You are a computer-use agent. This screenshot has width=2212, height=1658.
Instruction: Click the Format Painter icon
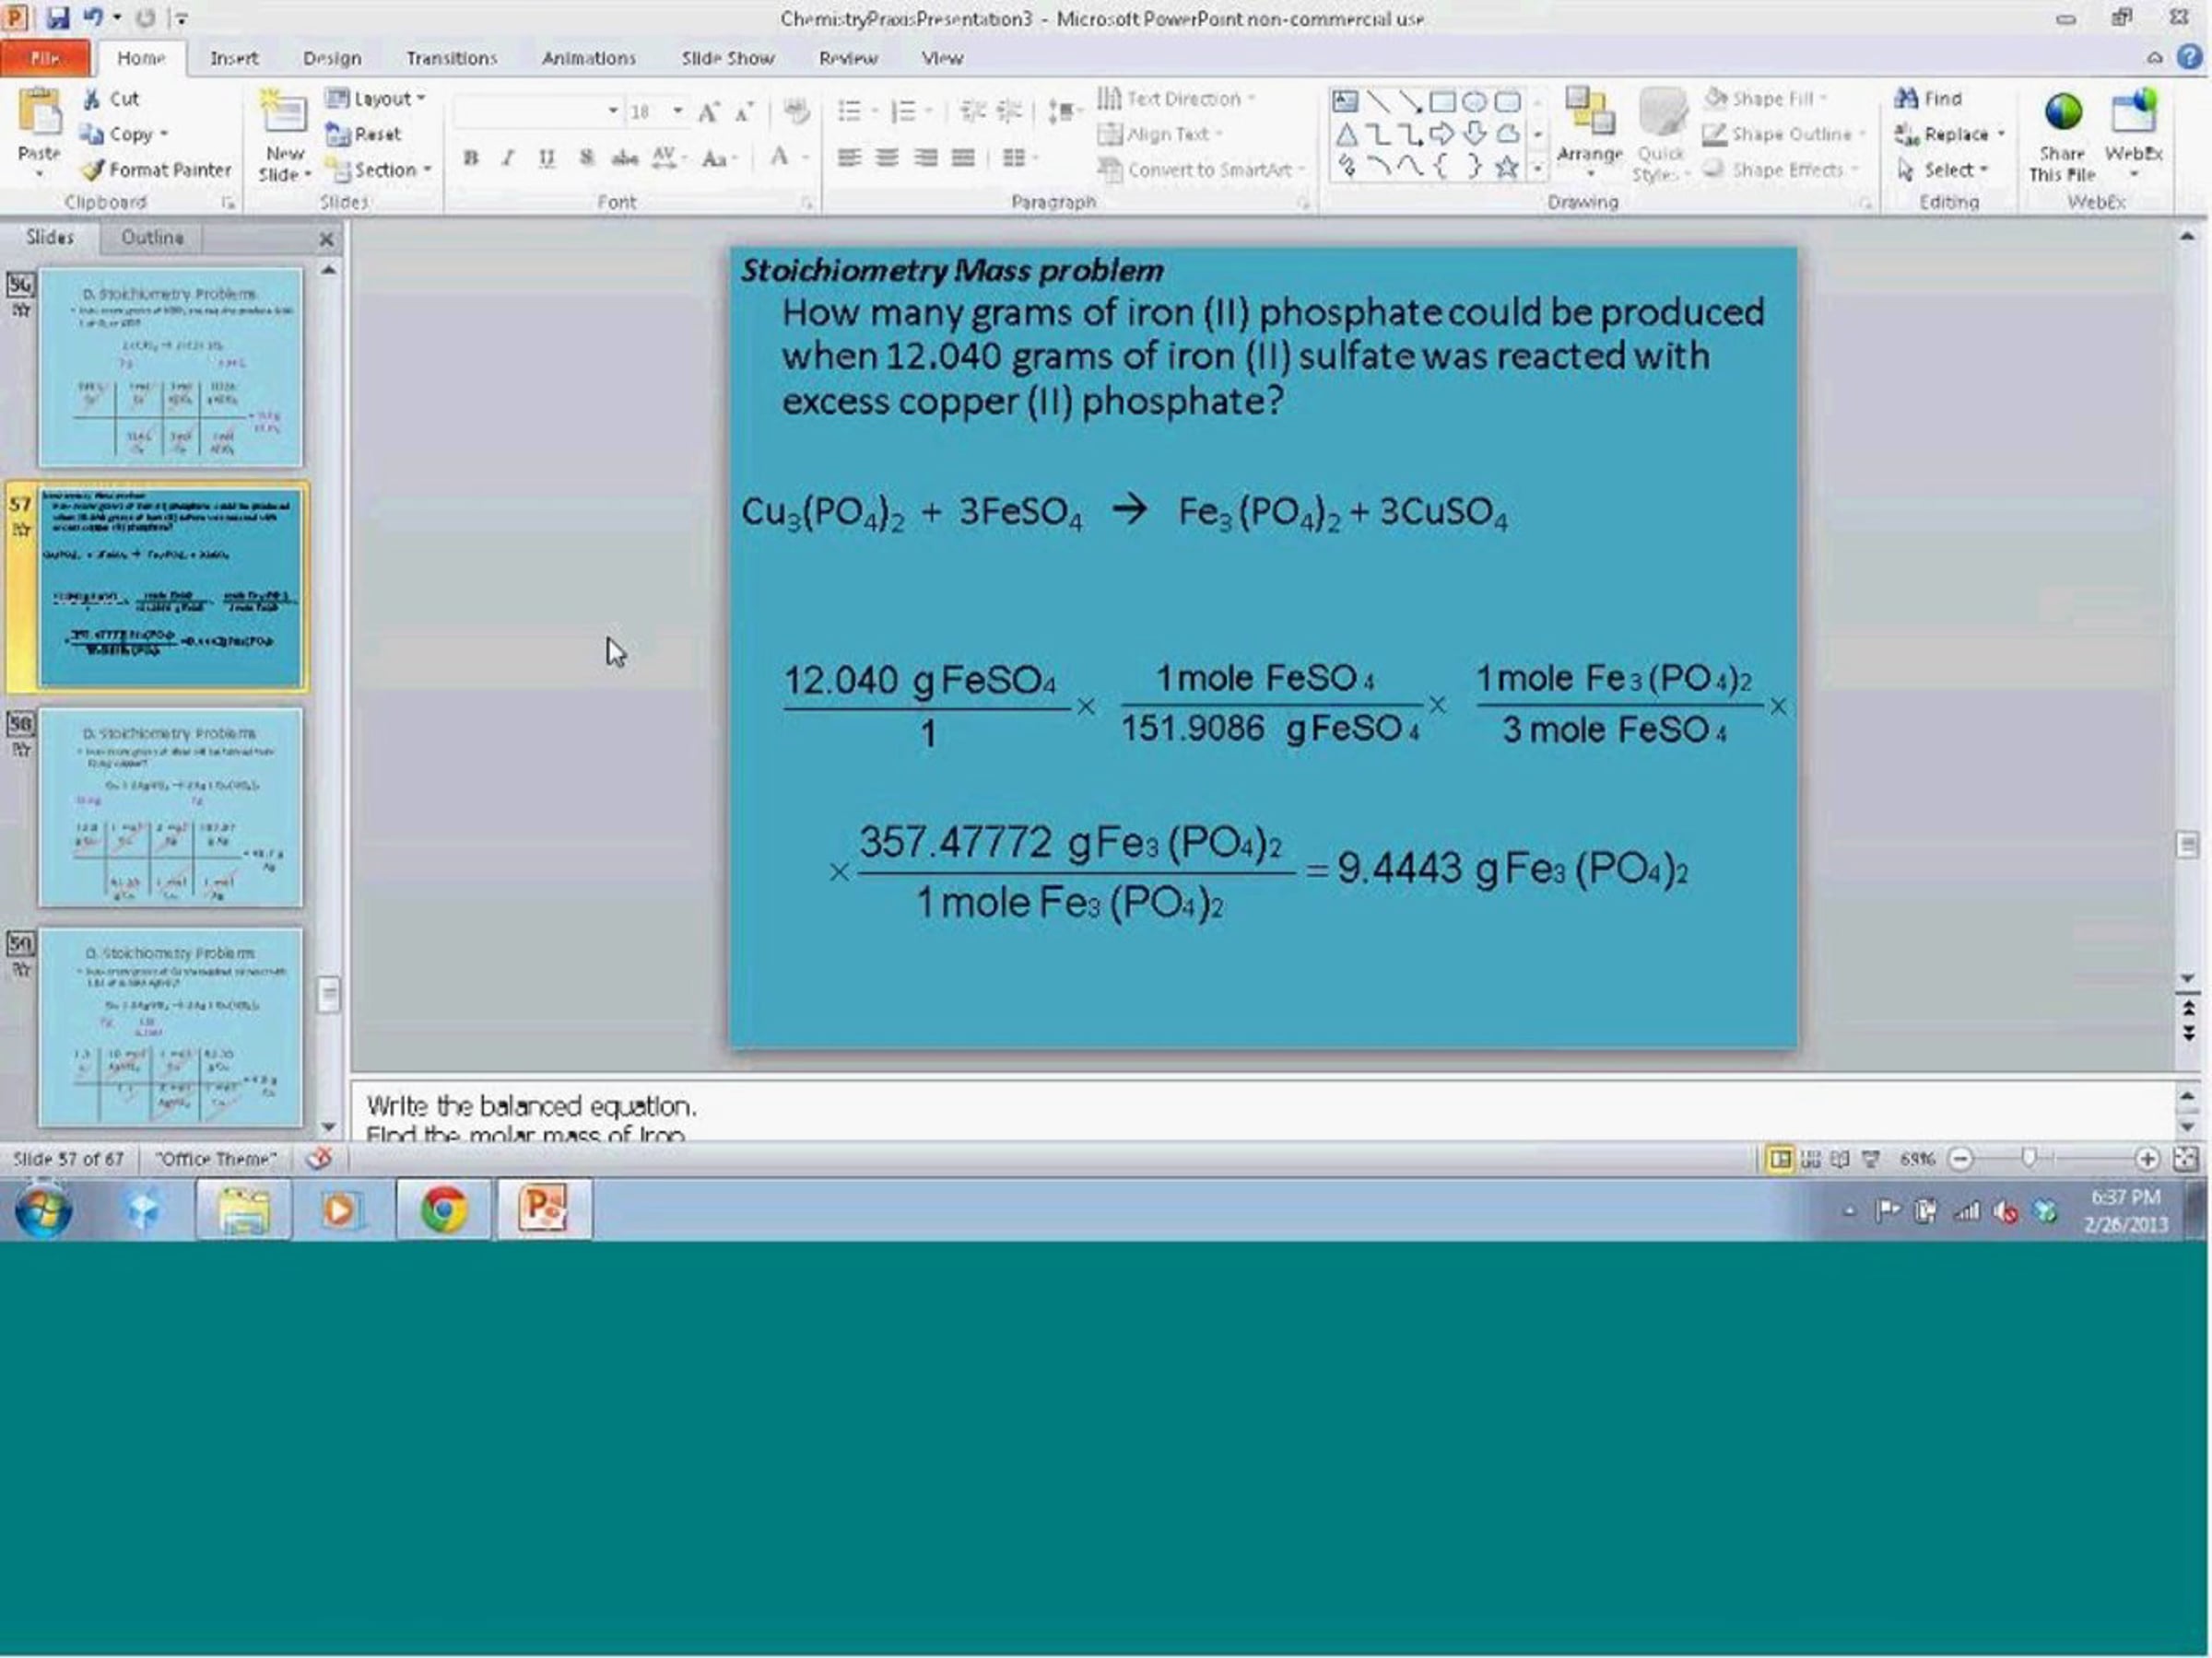(93, 169)
